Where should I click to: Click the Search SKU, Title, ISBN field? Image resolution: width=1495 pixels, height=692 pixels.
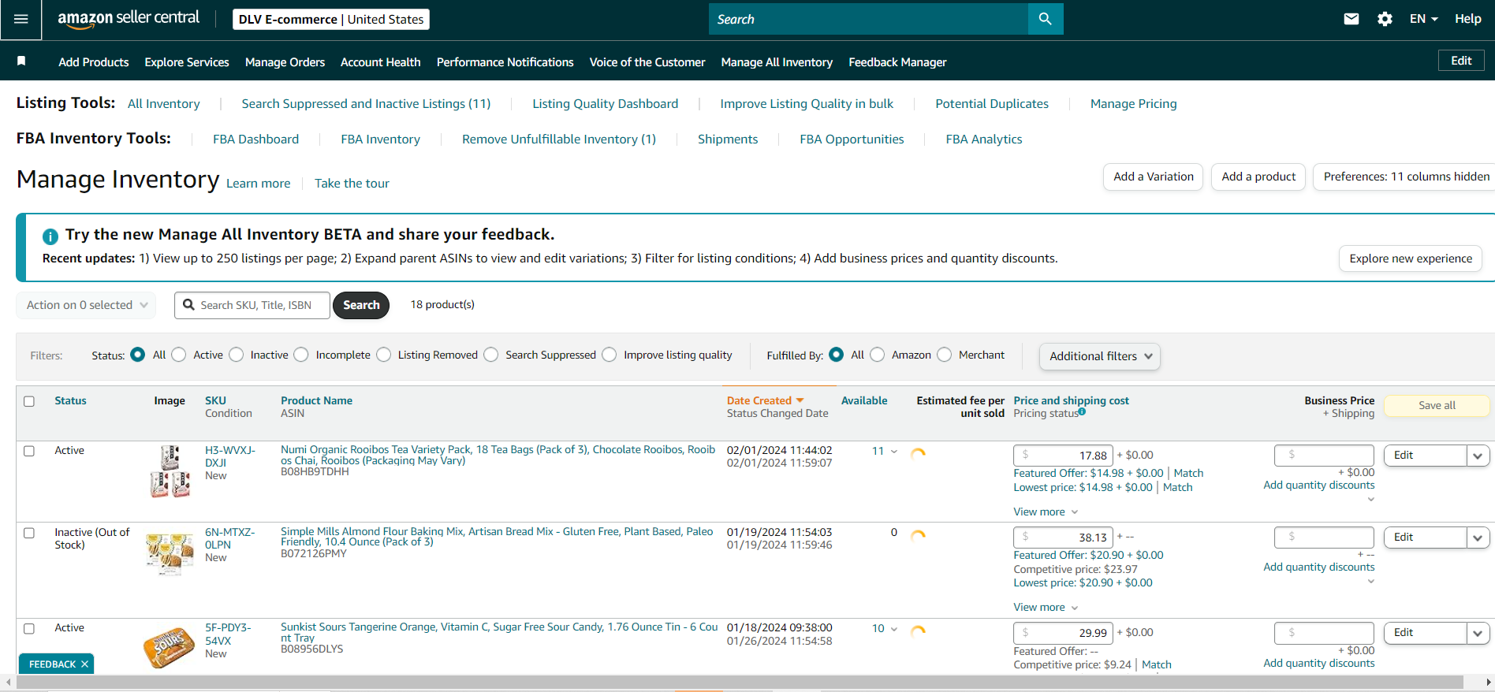tap(252, 305)
